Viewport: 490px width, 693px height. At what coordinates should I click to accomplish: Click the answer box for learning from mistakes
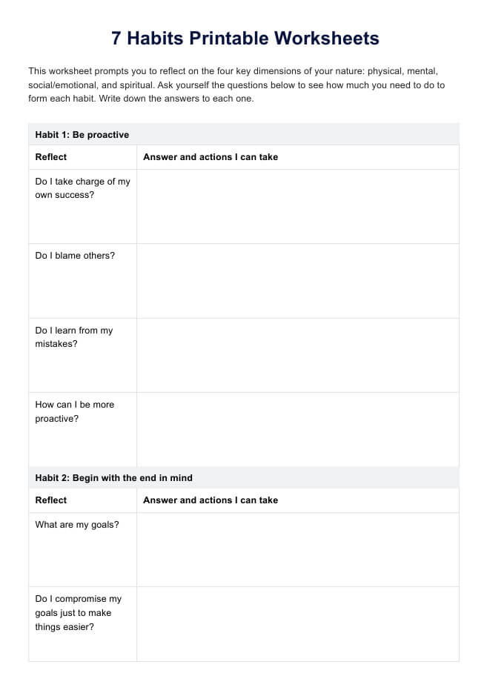click(297, 355)
